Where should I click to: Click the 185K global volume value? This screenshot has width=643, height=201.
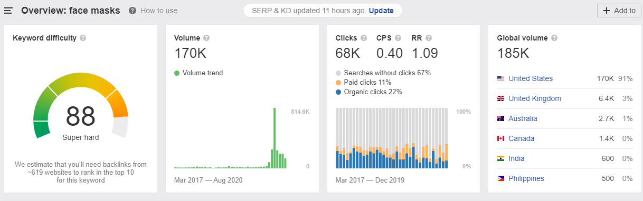click(x=514, y=53)
